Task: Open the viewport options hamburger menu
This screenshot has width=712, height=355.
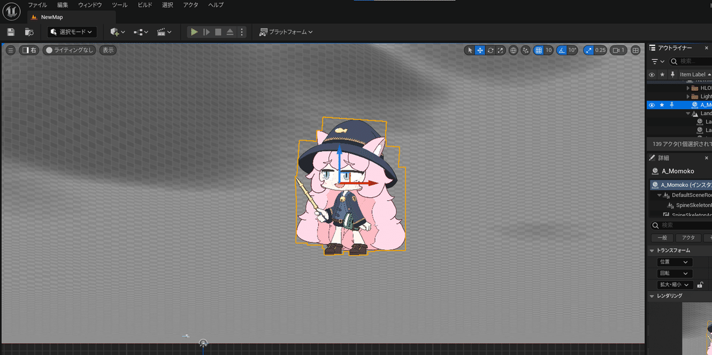Action: click(x=11, y=50)
